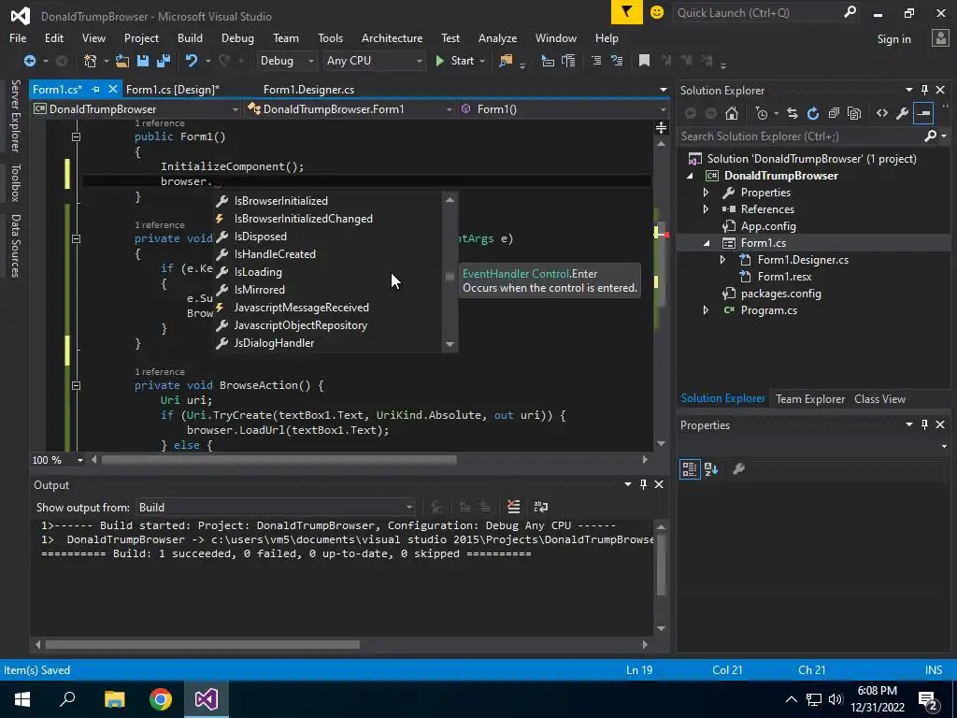Click the Navigate Backward arrow in toolbar
The height and width of the screenshot is (718, 957).
(29, 61)
